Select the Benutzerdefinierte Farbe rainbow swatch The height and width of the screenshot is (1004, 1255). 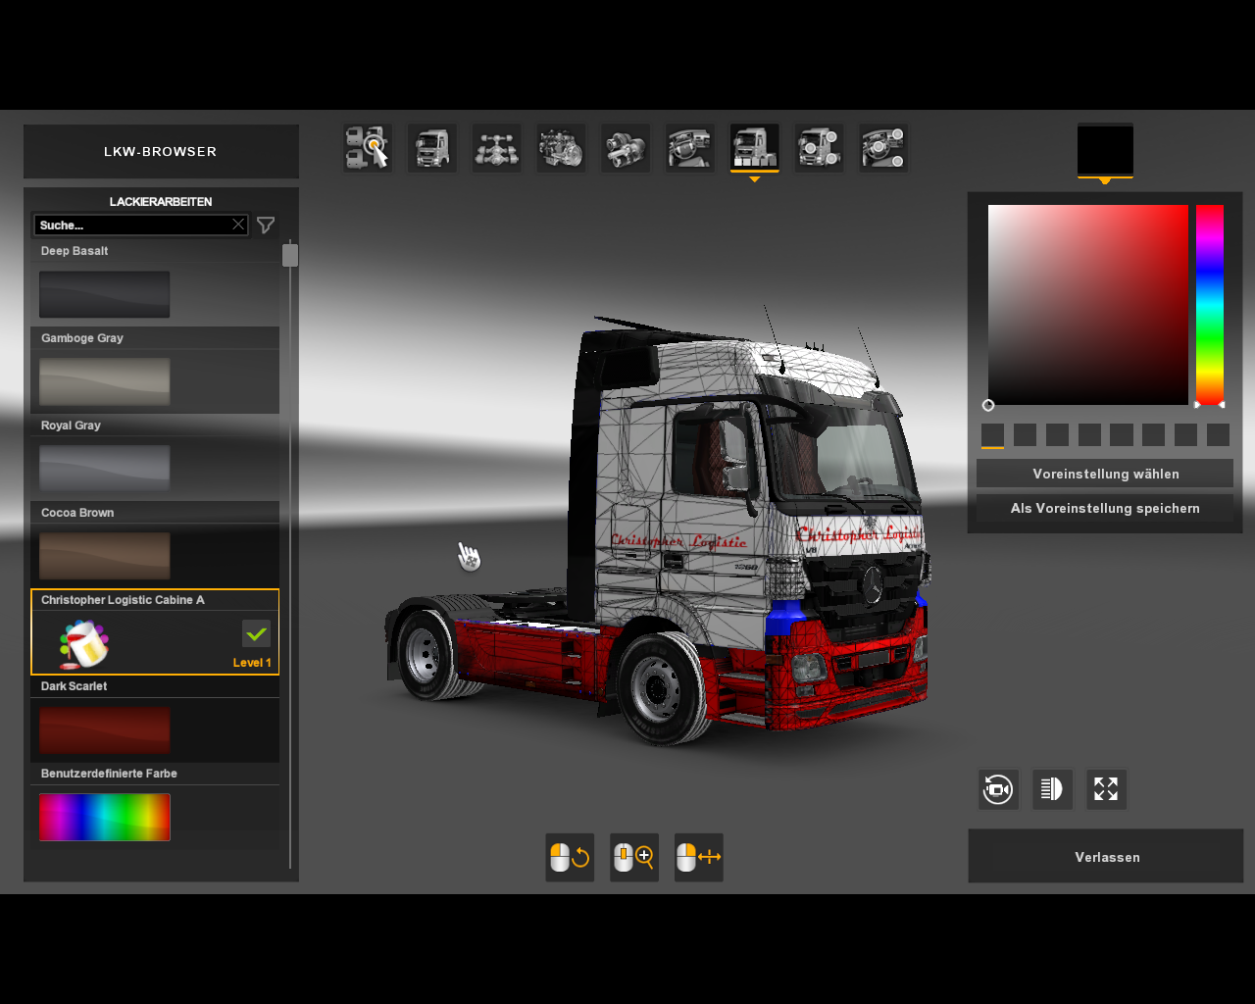[x=105, y=818]
